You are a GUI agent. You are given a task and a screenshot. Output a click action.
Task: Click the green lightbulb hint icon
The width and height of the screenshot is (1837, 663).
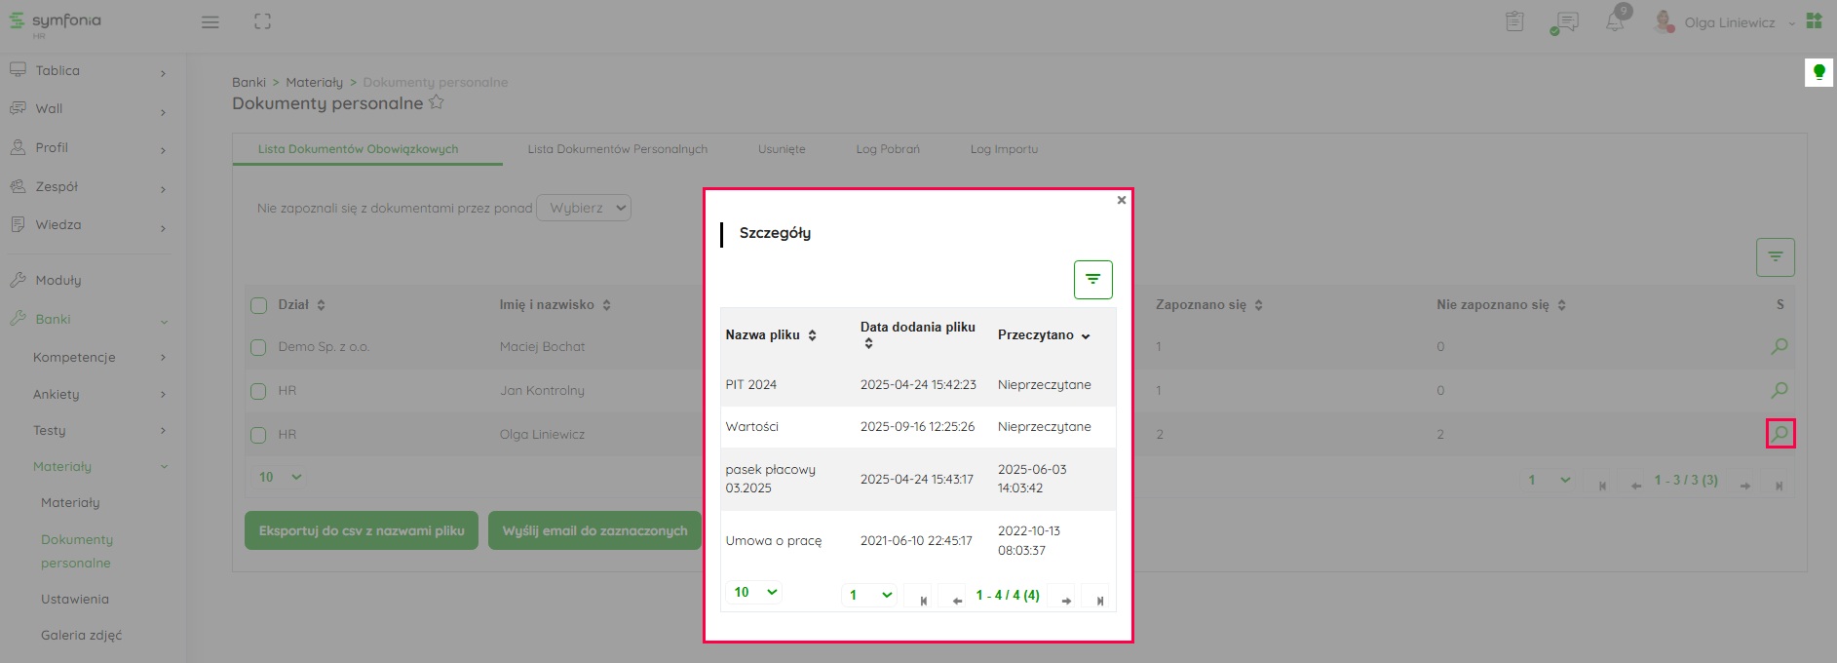click(1818, 72)
